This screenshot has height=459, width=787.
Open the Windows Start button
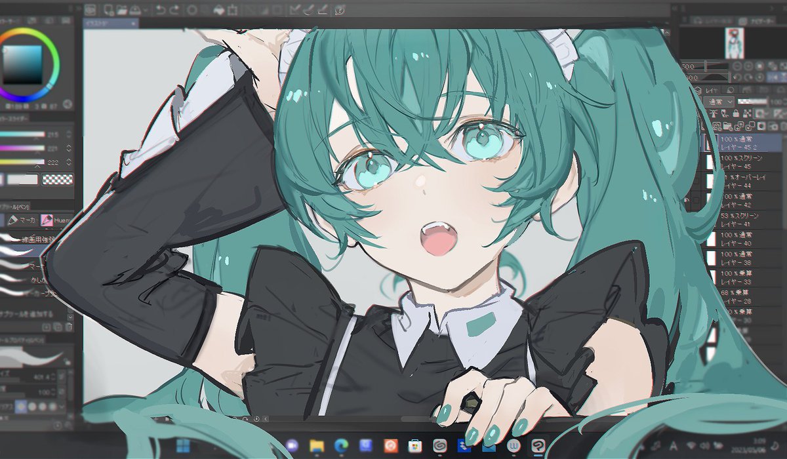point(182,447)
